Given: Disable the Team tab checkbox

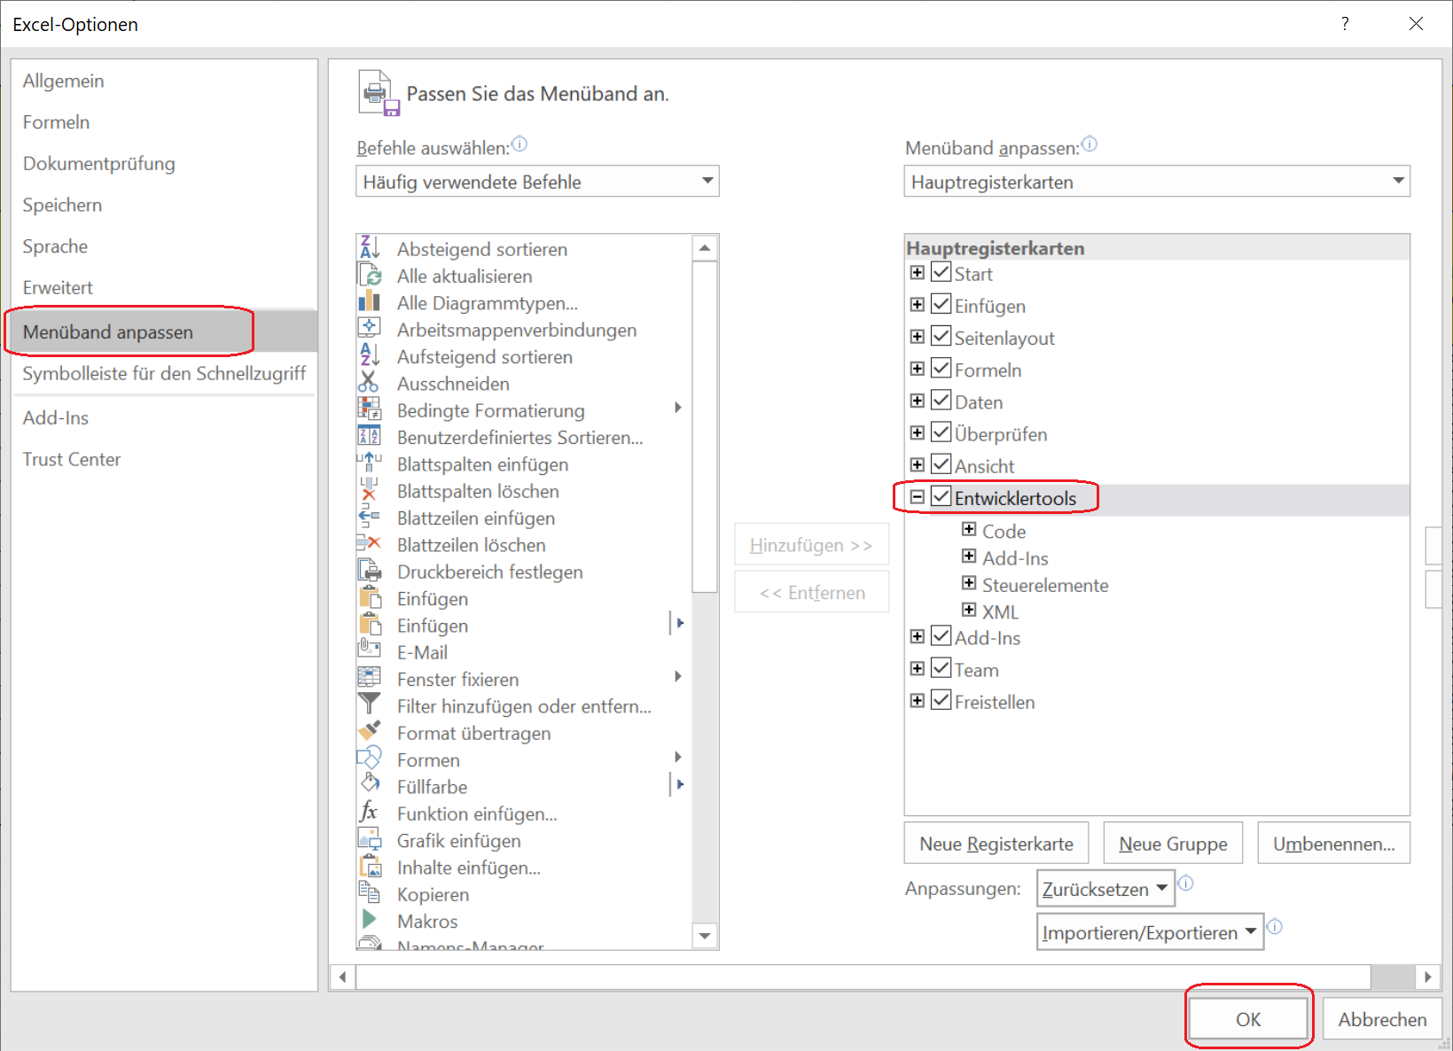Looking at the screenshot, I should (x=941, y=667).
